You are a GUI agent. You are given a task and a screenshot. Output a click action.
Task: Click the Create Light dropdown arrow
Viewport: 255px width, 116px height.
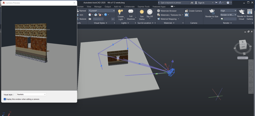click(x=124, y=18)
